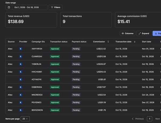The height and width of the screenshot is (123, 161).
Task: Click start date Dec 07, 2026
Action: [148, 102]
